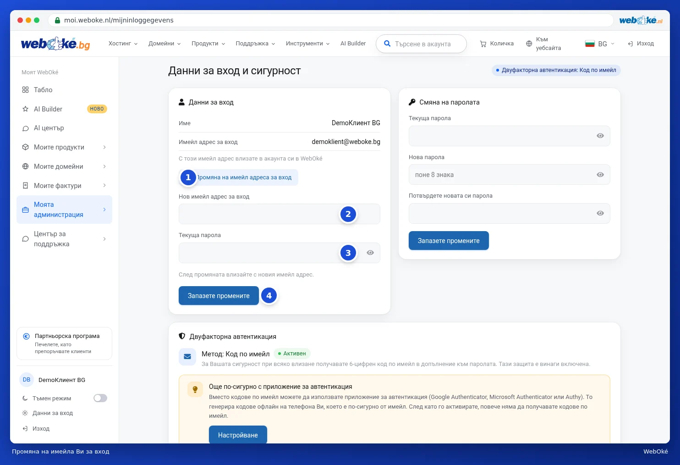680x465 pixels.
Task: Click the Нов имейл адрес за вход field
Action: pyautogui.click(x=280, y=214)
